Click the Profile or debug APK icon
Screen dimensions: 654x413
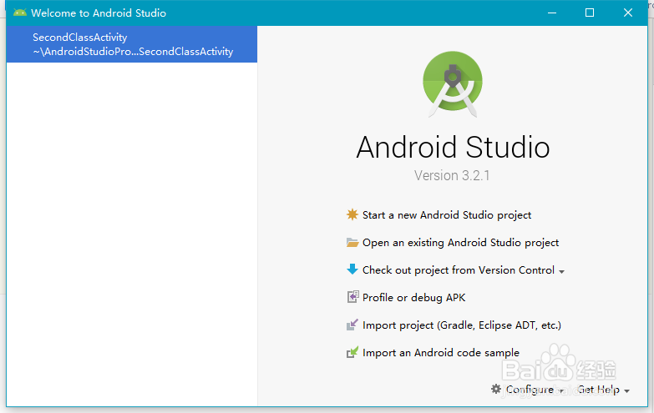coord(352,297)
